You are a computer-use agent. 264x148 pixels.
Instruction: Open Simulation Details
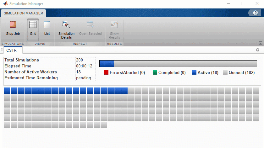tap(66, 25)
